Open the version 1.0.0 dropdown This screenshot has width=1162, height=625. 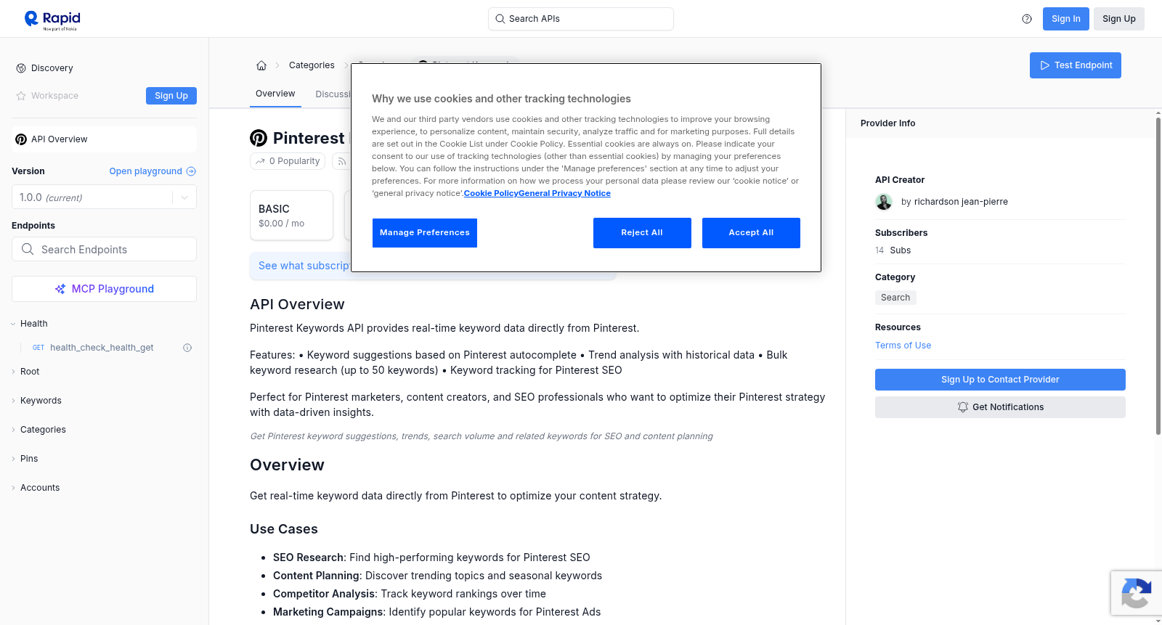(x=104, y=197)
